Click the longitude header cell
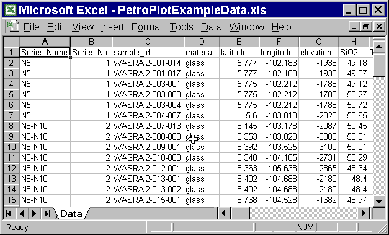The height and width of the screenshot is (235, 389). pos(279,52)
